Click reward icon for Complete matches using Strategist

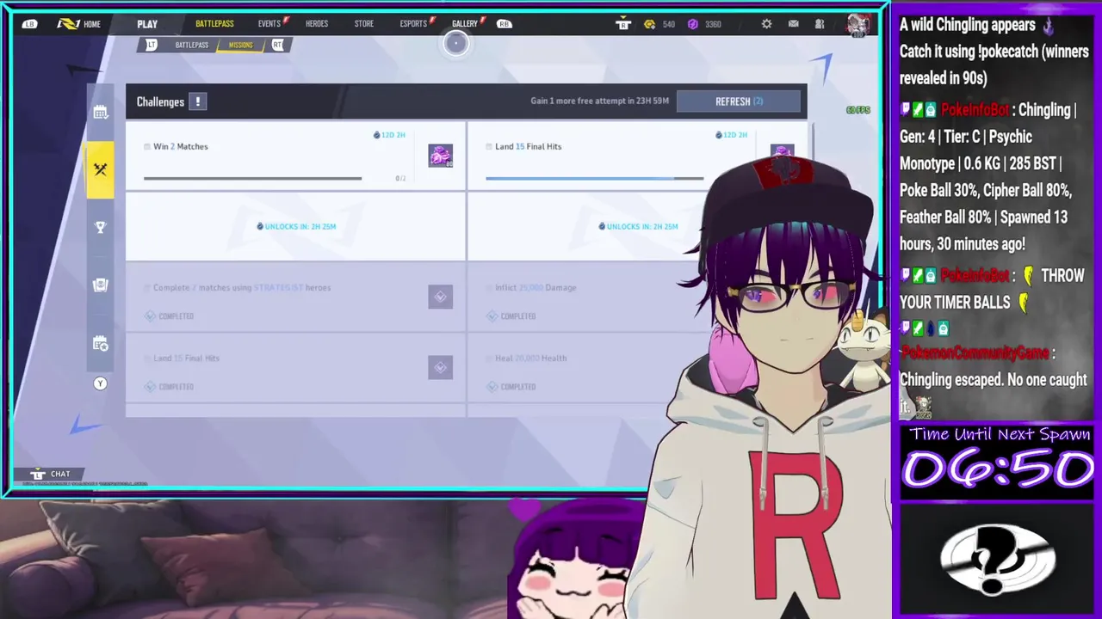440,297
